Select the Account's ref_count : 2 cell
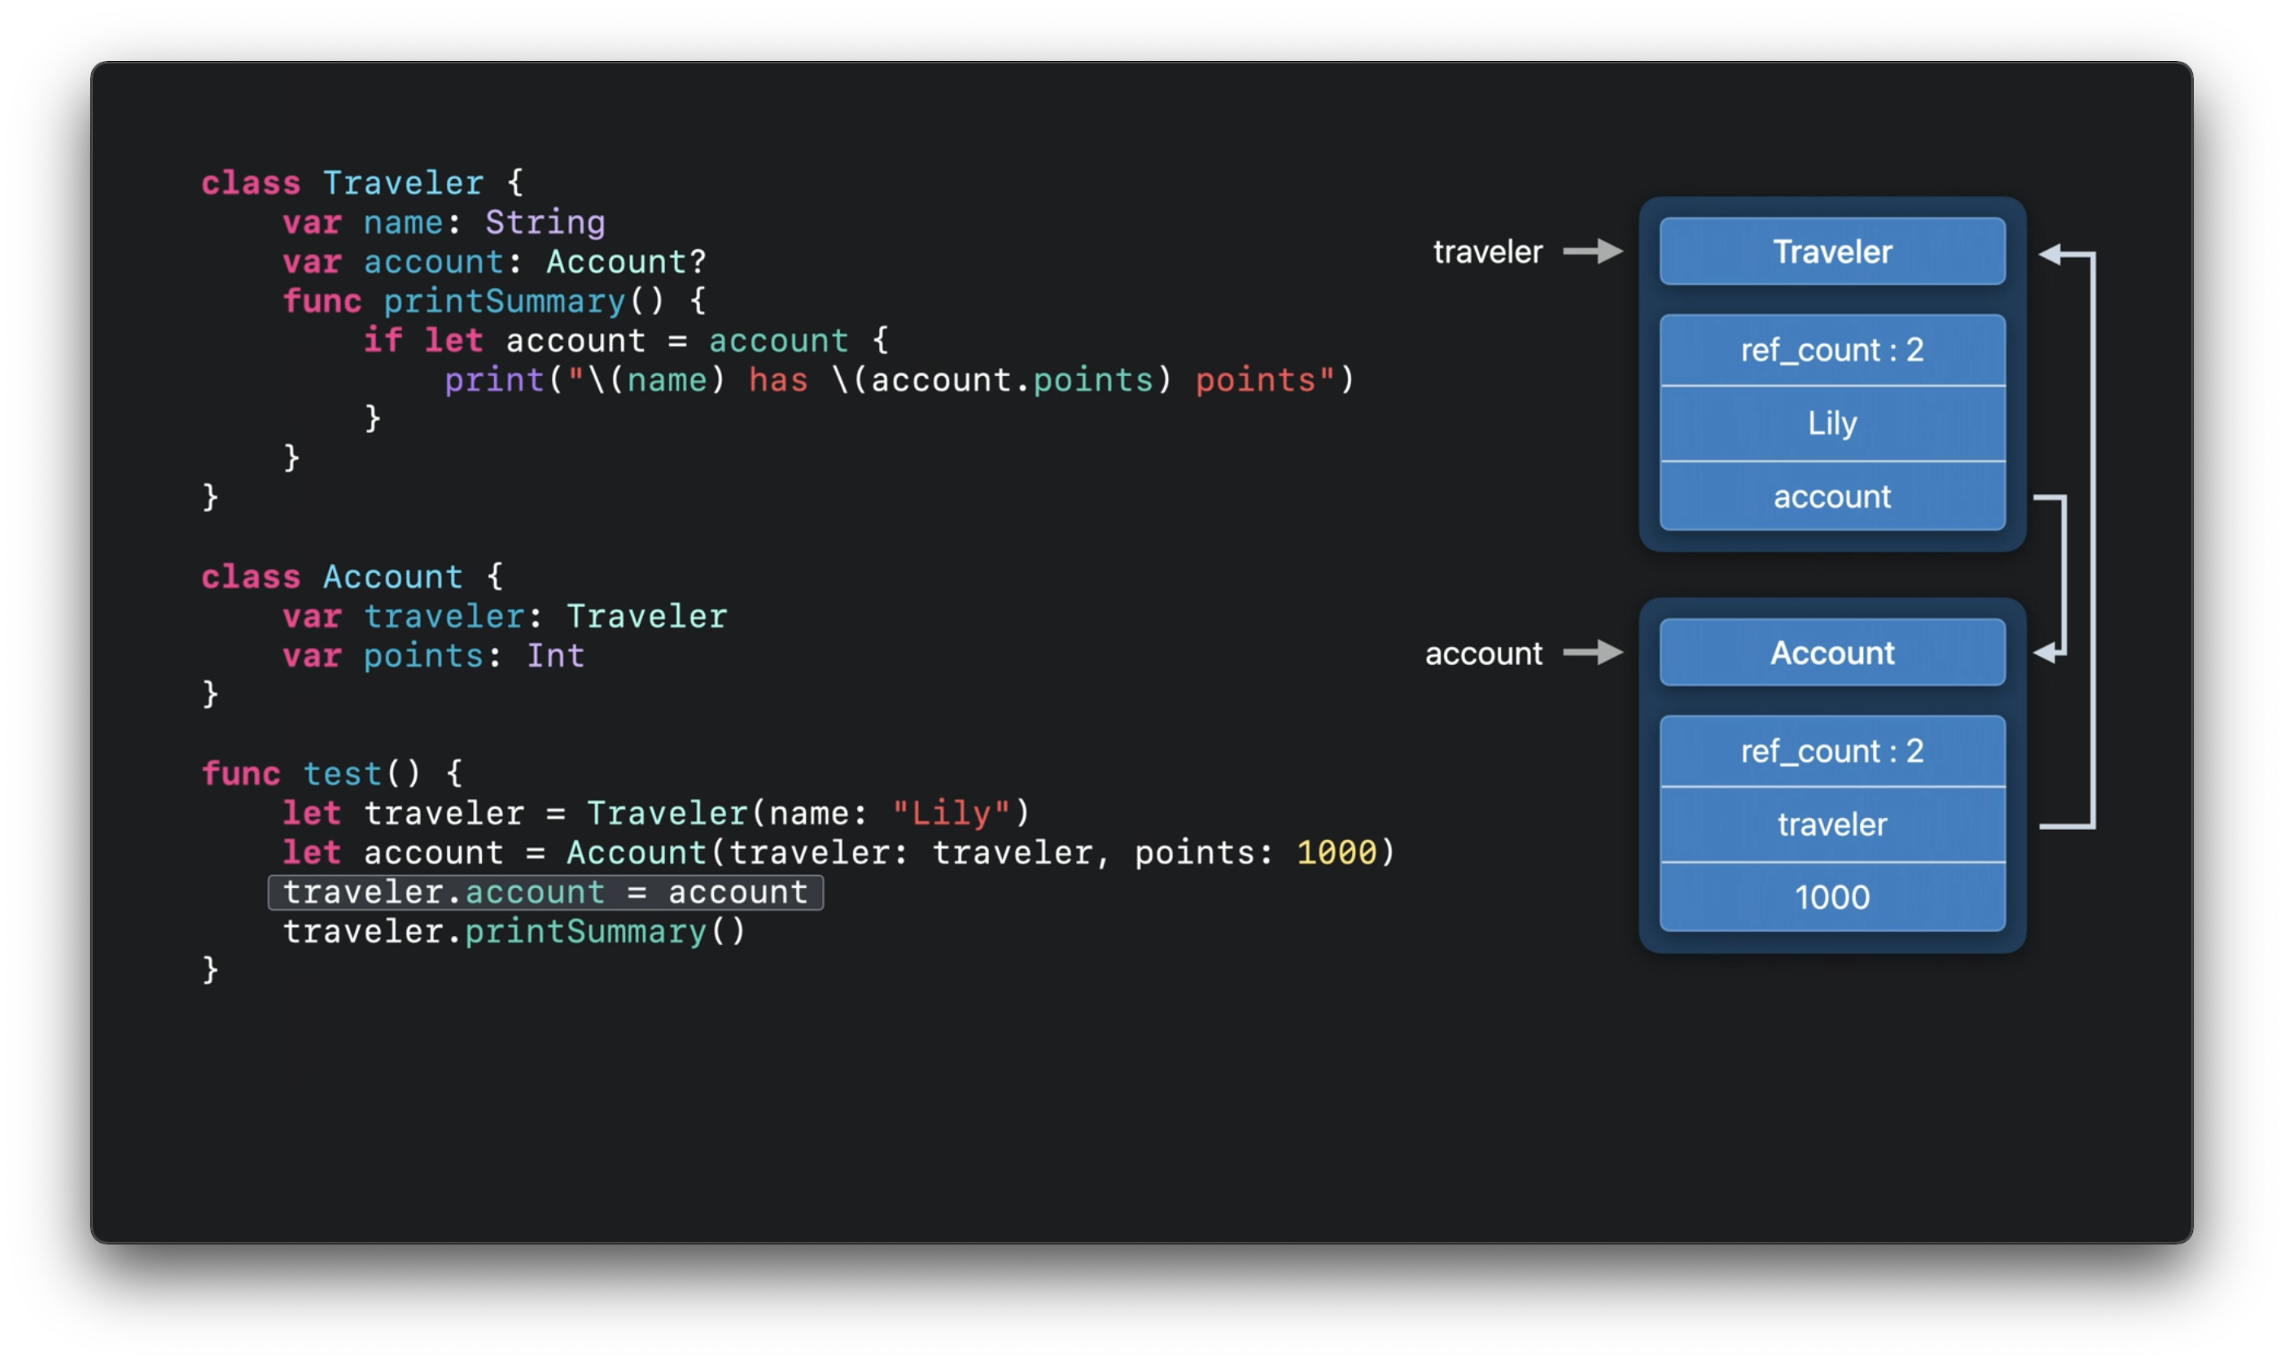The width and height of the screenshot is (2284, 1364). (x=1831, y=751)
